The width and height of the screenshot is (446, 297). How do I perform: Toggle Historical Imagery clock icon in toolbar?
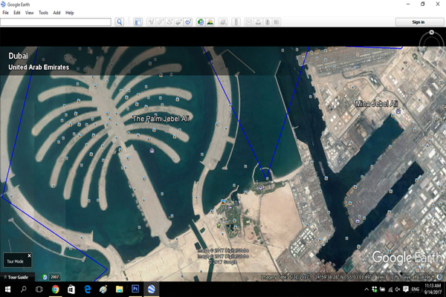tap(201, 22)
